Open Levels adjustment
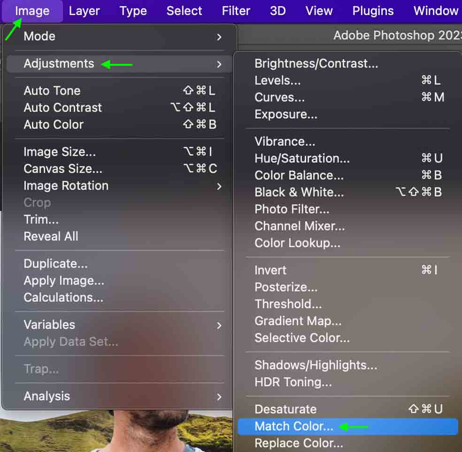Image resolution: width=462 pixels, height=452 pixels. [x=348, y=80]
